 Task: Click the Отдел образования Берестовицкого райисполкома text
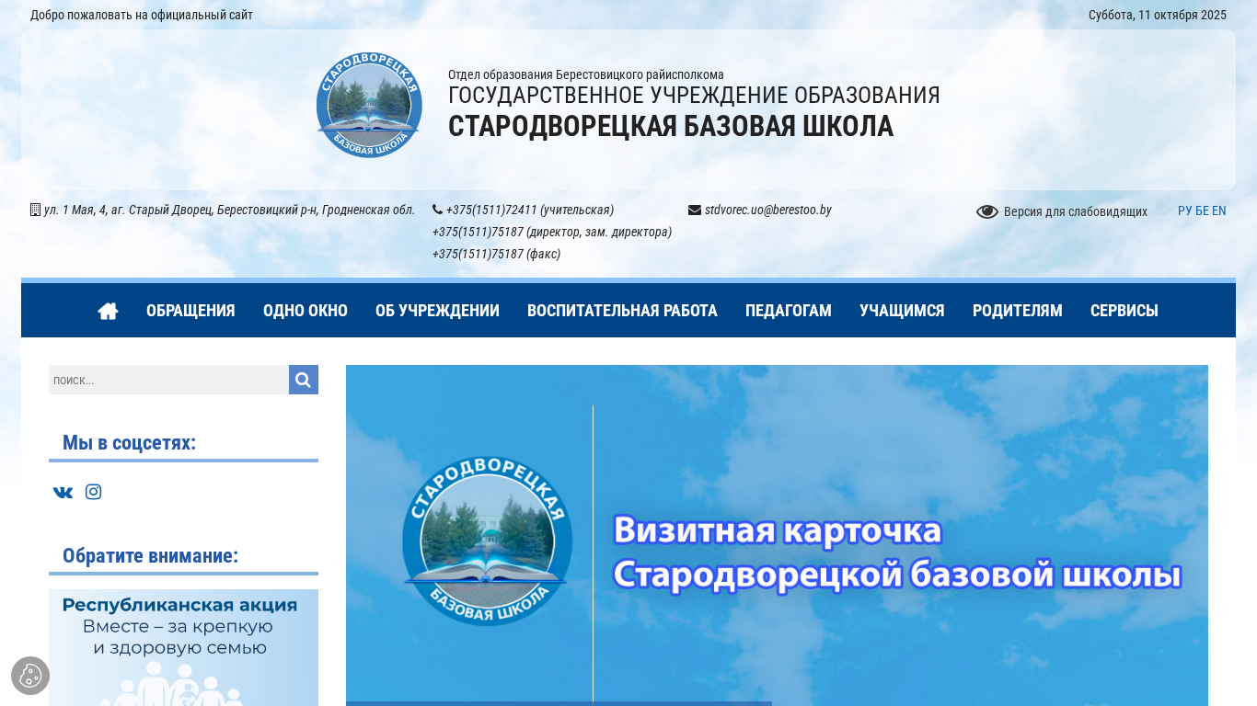[586, 74]
